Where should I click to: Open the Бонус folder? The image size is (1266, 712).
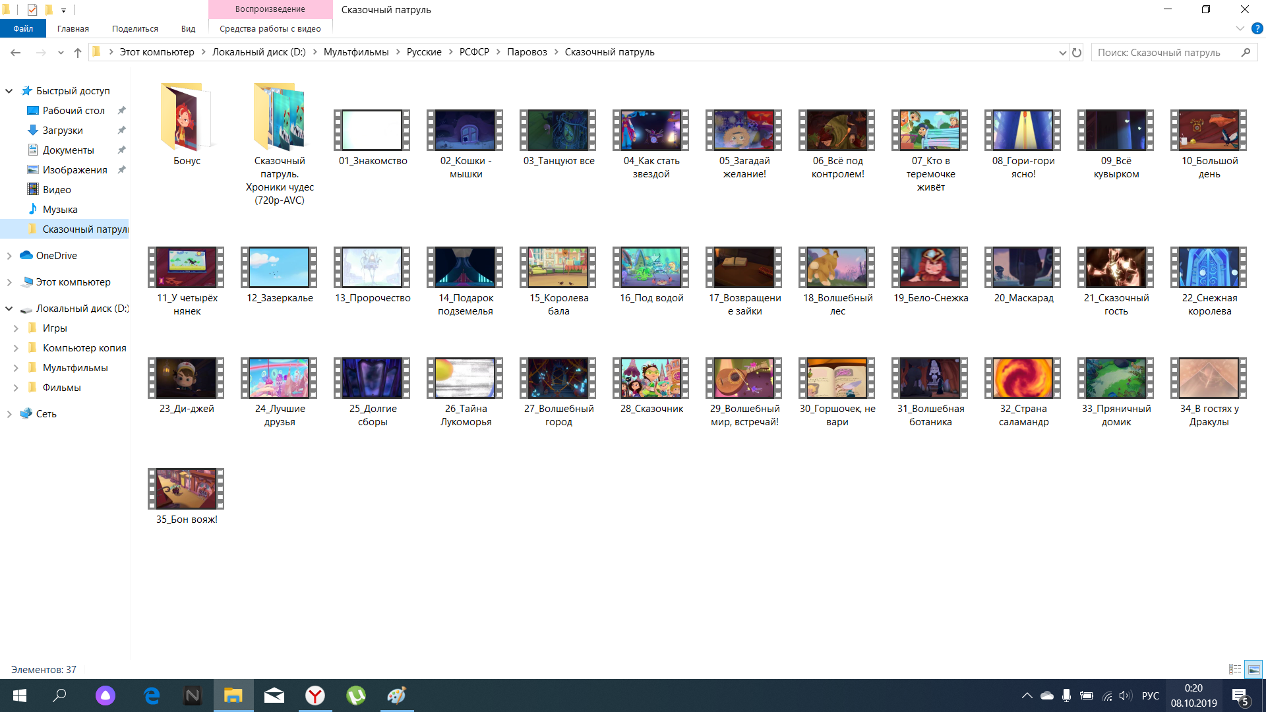coord(187,124)
